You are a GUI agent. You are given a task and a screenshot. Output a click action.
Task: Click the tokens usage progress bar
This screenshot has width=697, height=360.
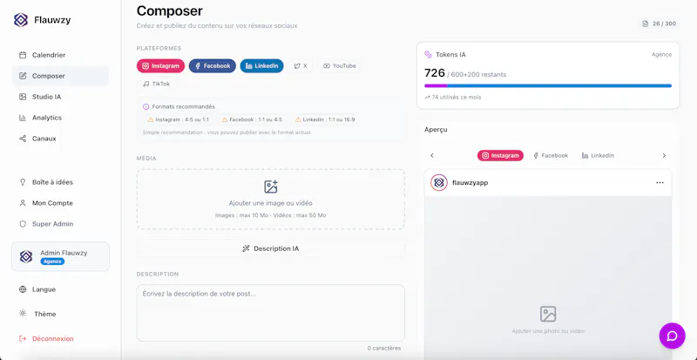(548, 86)
